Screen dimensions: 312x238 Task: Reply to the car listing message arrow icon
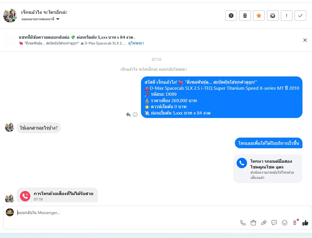[128, 115]
